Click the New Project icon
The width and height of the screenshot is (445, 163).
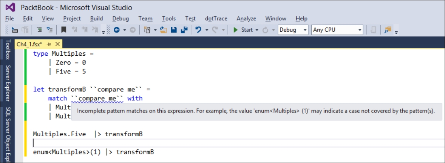tap(147, 30)
